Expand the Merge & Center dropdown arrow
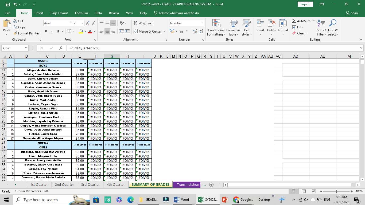 (165, 31)
